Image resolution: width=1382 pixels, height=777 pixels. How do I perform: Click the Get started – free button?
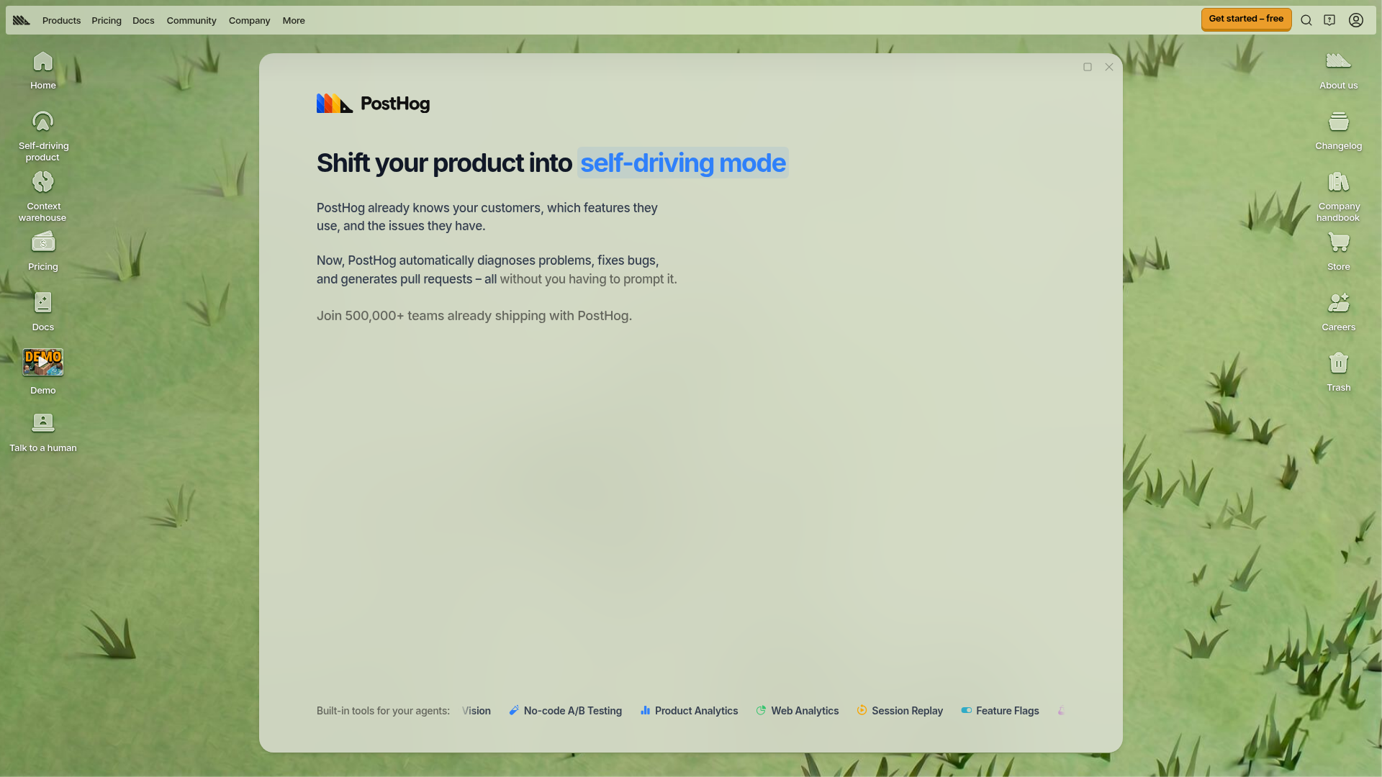pos(1246,19)
